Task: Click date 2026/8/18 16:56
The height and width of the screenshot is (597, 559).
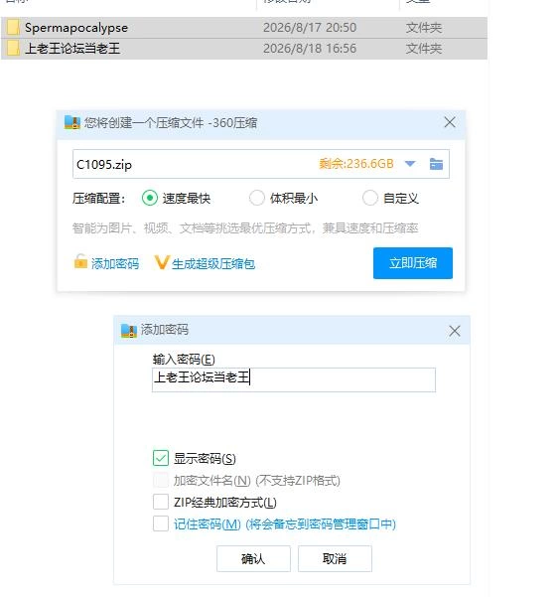Action: [310, 49]
